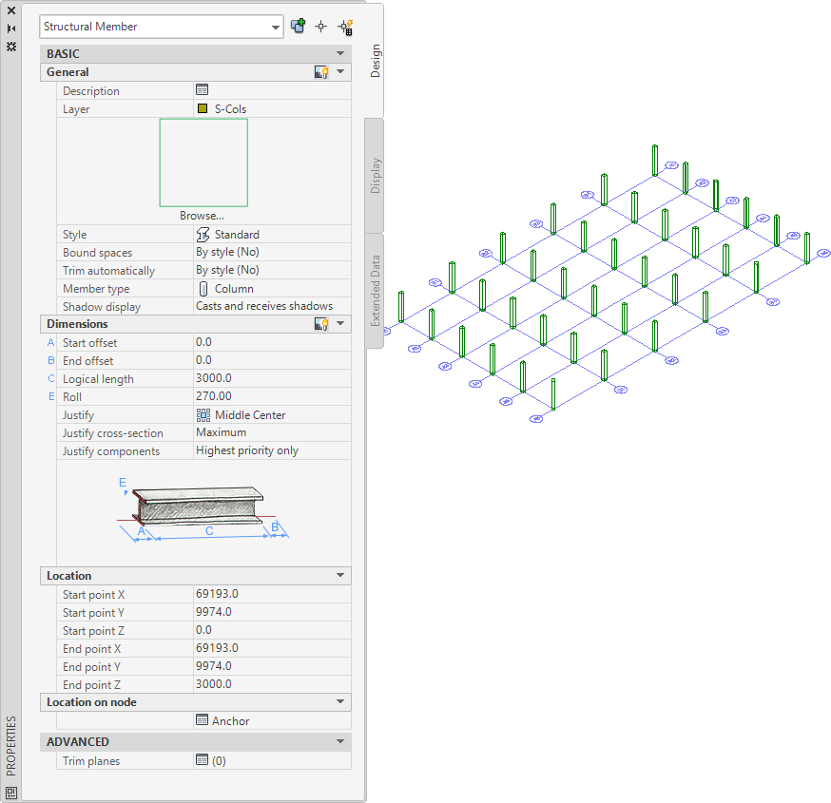Screen dimensions: 831x803
Task: Click Start offset value field
Action: click(272, 342)
